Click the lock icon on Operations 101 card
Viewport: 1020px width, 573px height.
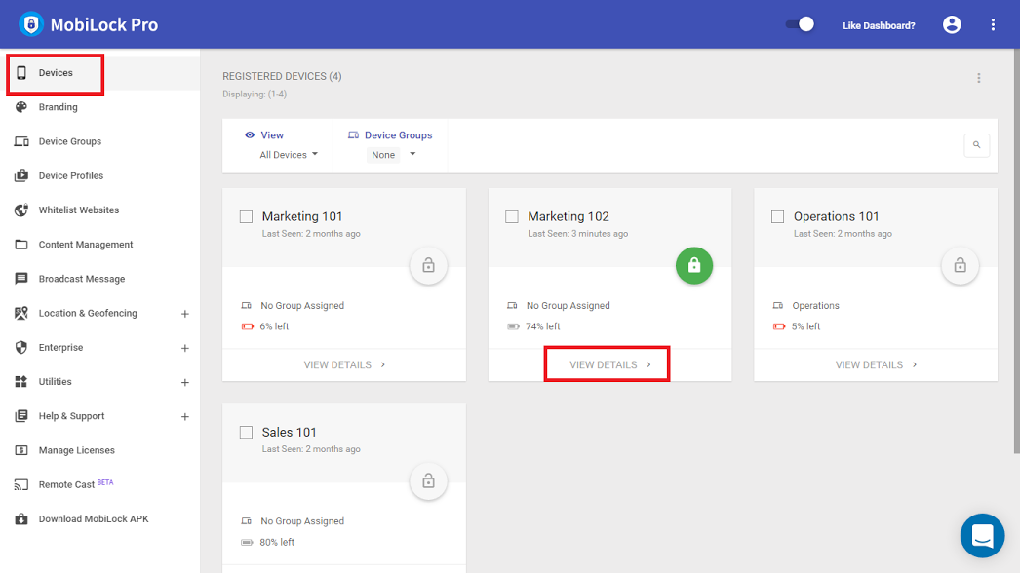tap(961, 265)
